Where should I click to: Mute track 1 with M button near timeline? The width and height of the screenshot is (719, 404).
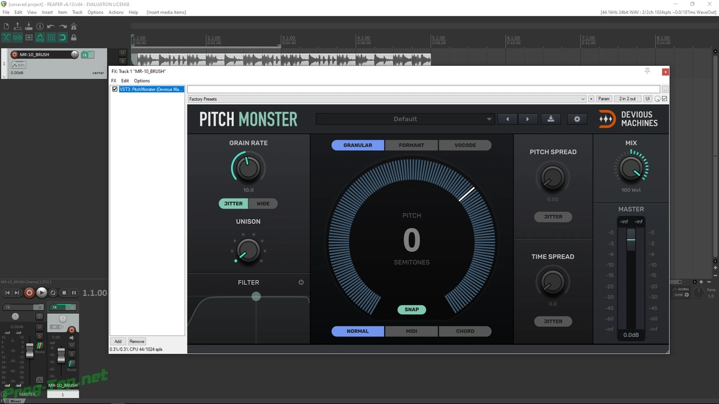[123, 53]
